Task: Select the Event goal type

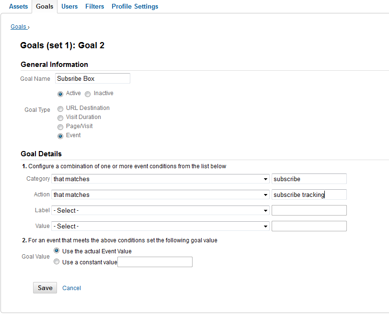Action: click(60, 136)
